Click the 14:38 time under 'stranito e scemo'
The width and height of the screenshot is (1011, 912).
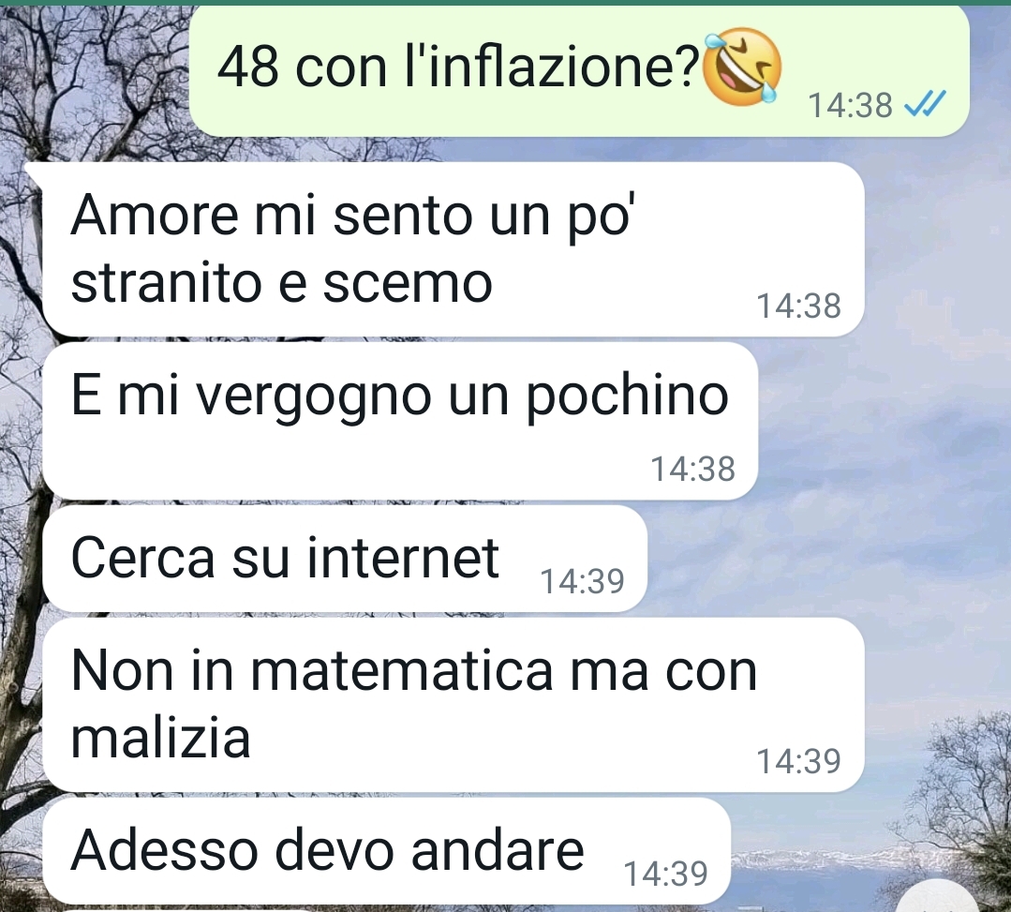point(798,306)
